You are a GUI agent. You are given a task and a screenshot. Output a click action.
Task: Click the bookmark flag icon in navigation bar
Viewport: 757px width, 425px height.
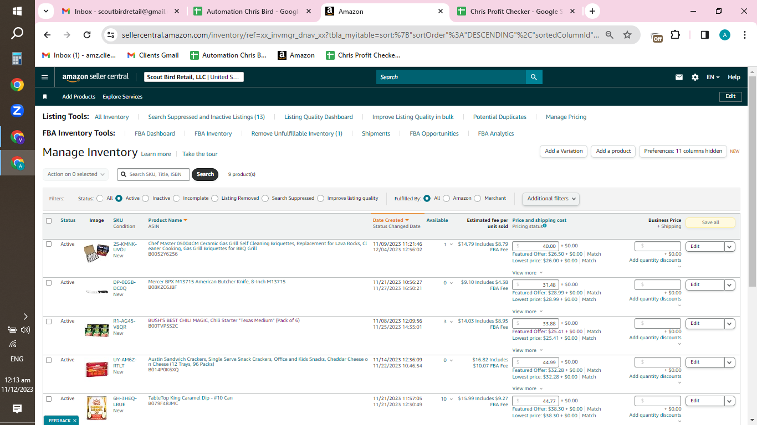[45, 97]
